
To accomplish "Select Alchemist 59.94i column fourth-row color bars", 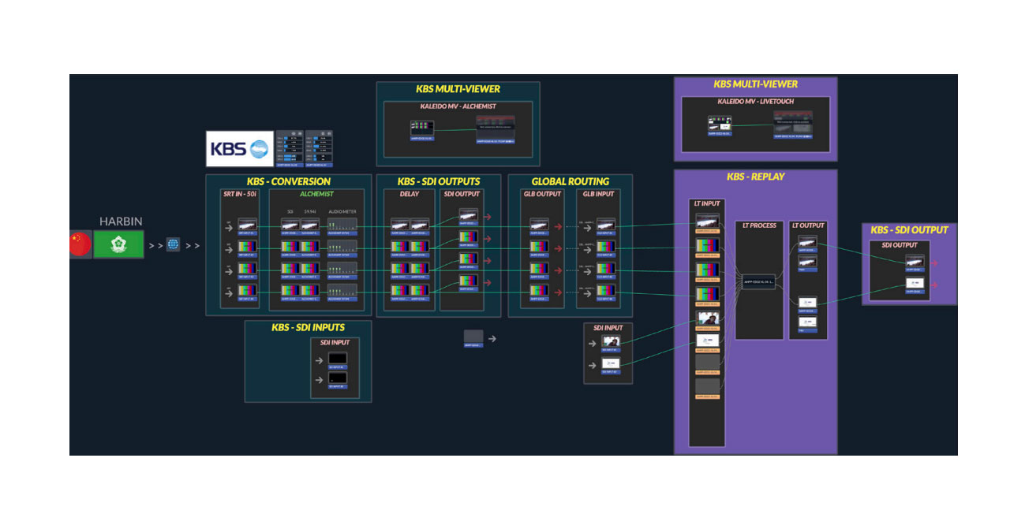I will [310, 290].
